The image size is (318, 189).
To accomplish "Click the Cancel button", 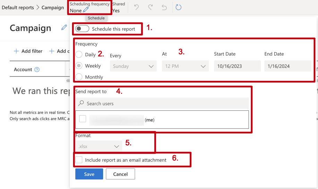I will pyautogui.click(x=120, y=174).
